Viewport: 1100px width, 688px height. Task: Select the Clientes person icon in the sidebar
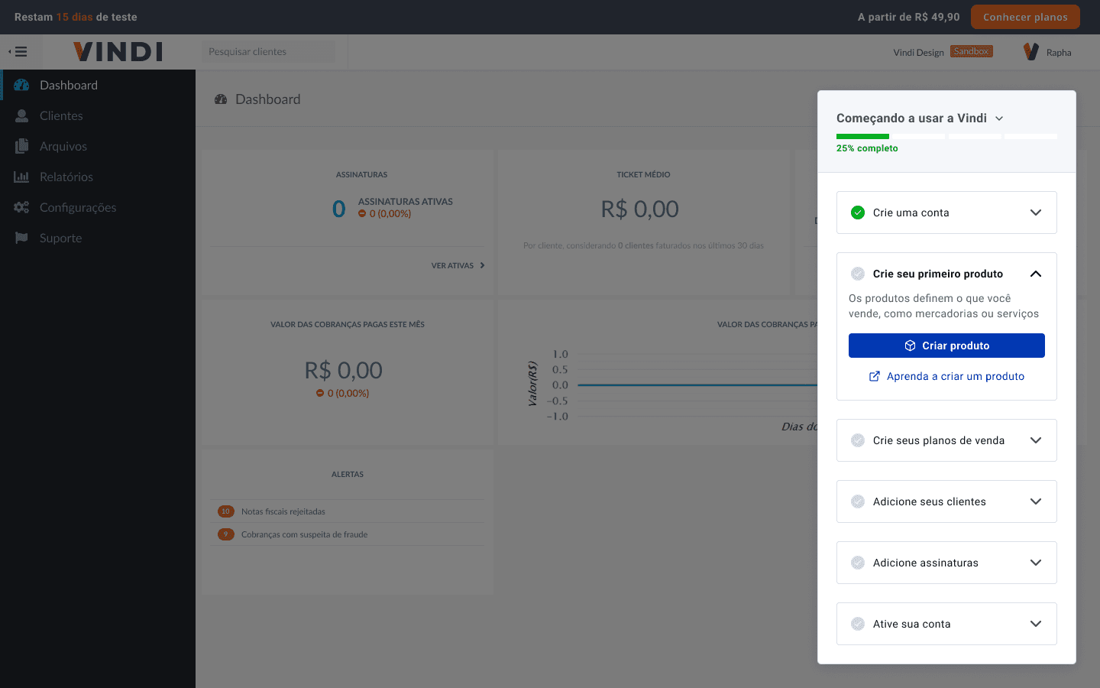21,115
